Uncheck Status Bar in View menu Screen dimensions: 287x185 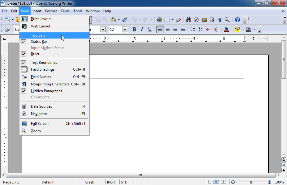(x=54, y=42)
